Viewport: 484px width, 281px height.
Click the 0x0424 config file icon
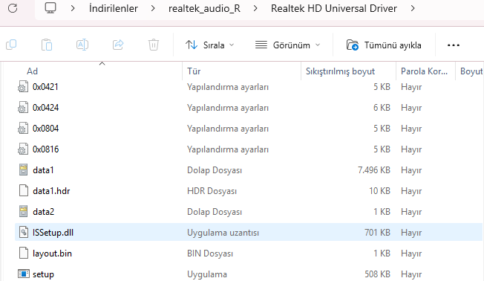(23, 108)
